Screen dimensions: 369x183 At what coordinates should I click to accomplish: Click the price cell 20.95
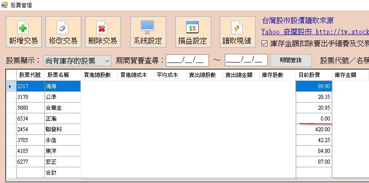[314, 108]
